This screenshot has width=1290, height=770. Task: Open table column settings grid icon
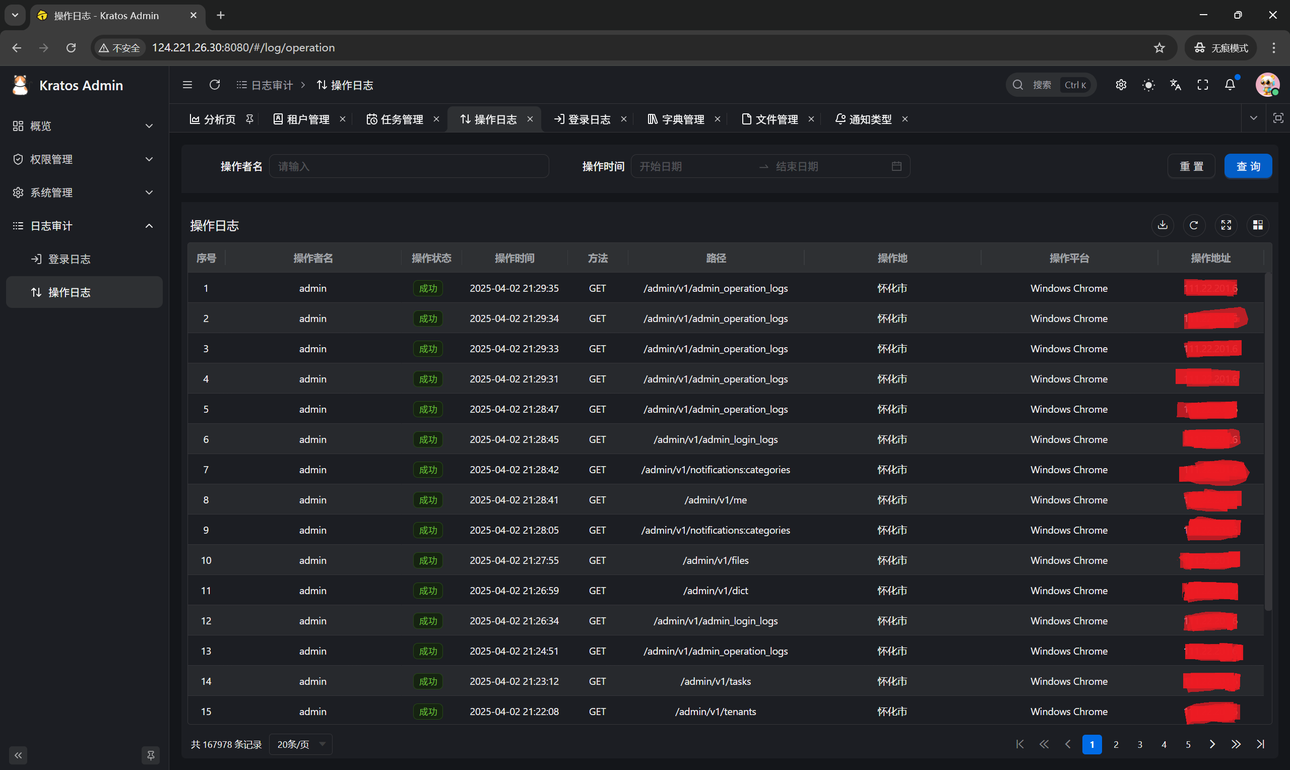coord(1258,225)
